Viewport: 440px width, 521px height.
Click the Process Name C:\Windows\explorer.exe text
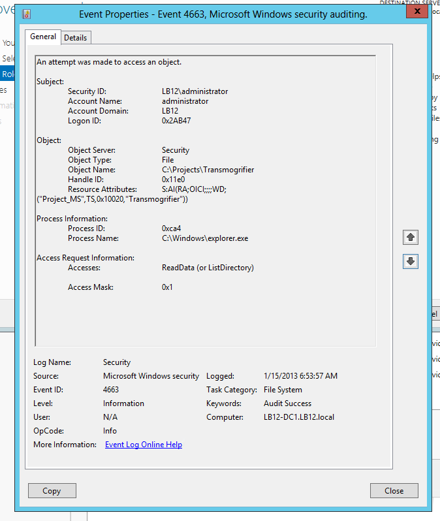(x=204, y=238)
